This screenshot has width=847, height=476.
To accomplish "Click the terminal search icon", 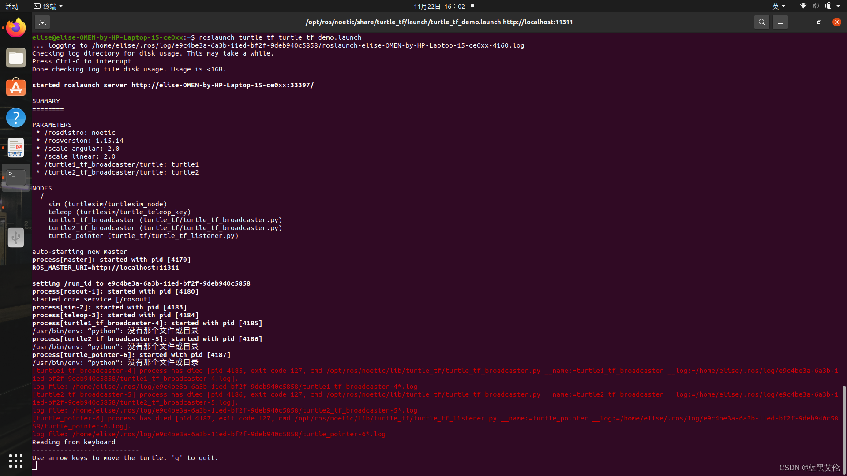I will pyautogui.click(x=761, y=22).
